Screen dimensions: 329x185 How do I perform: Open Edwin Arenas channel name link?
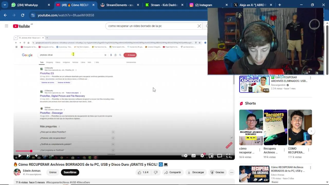32,171
